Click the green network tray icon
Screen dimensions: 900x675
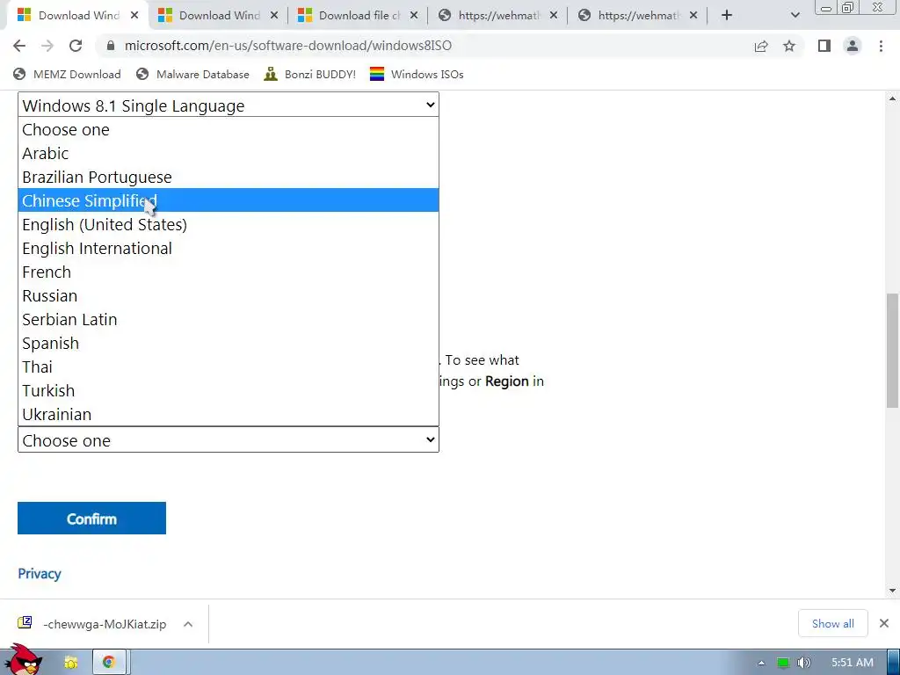coord(782,663)
